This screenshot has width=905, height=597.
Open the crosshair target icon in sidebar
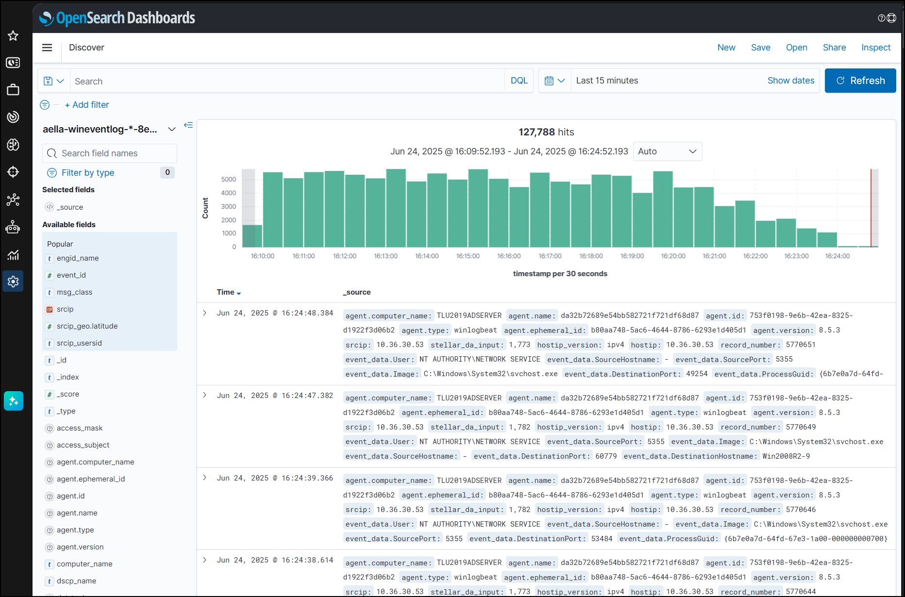coord(13,172)
